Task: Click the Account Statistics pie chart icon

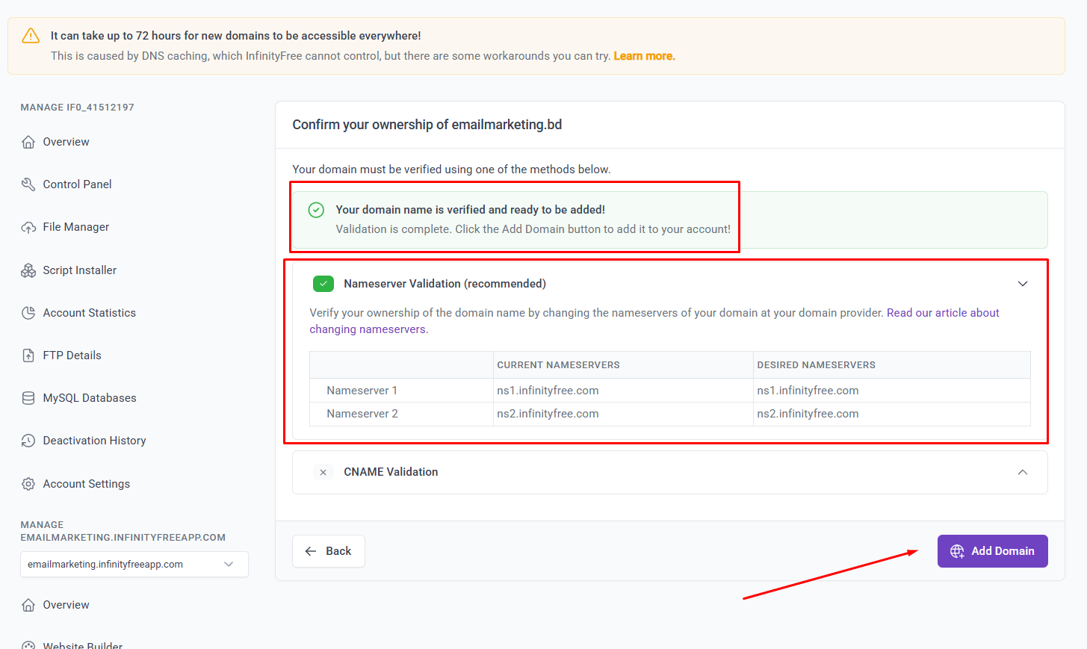Action: 28,313
